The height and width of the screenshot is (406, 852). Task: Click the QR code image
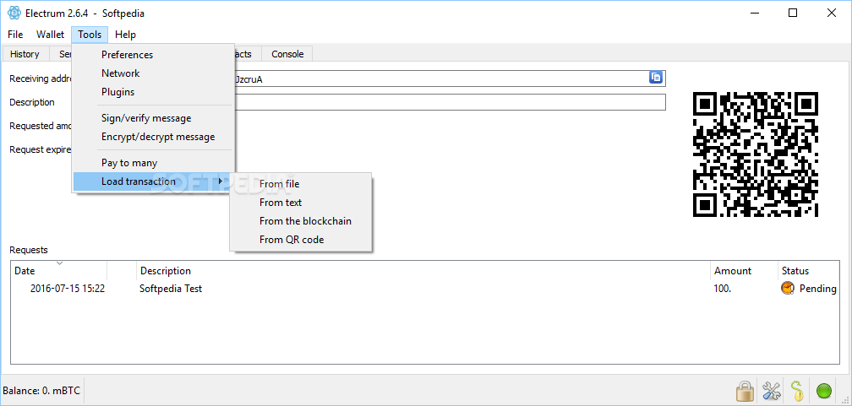pos(756,154)
